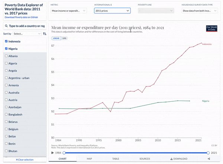The image size is (223, 164).
Task: Click the chart title text
Action: 108,27
